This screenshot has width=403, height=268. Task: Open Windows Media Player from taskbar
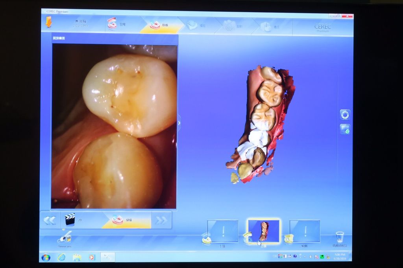coord(92,257)
